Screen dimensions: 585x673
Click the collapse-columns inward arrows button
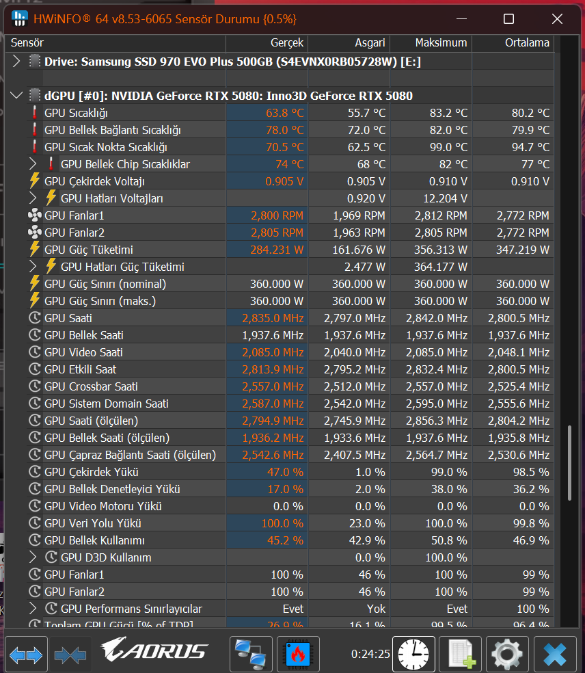pos(70,654)
